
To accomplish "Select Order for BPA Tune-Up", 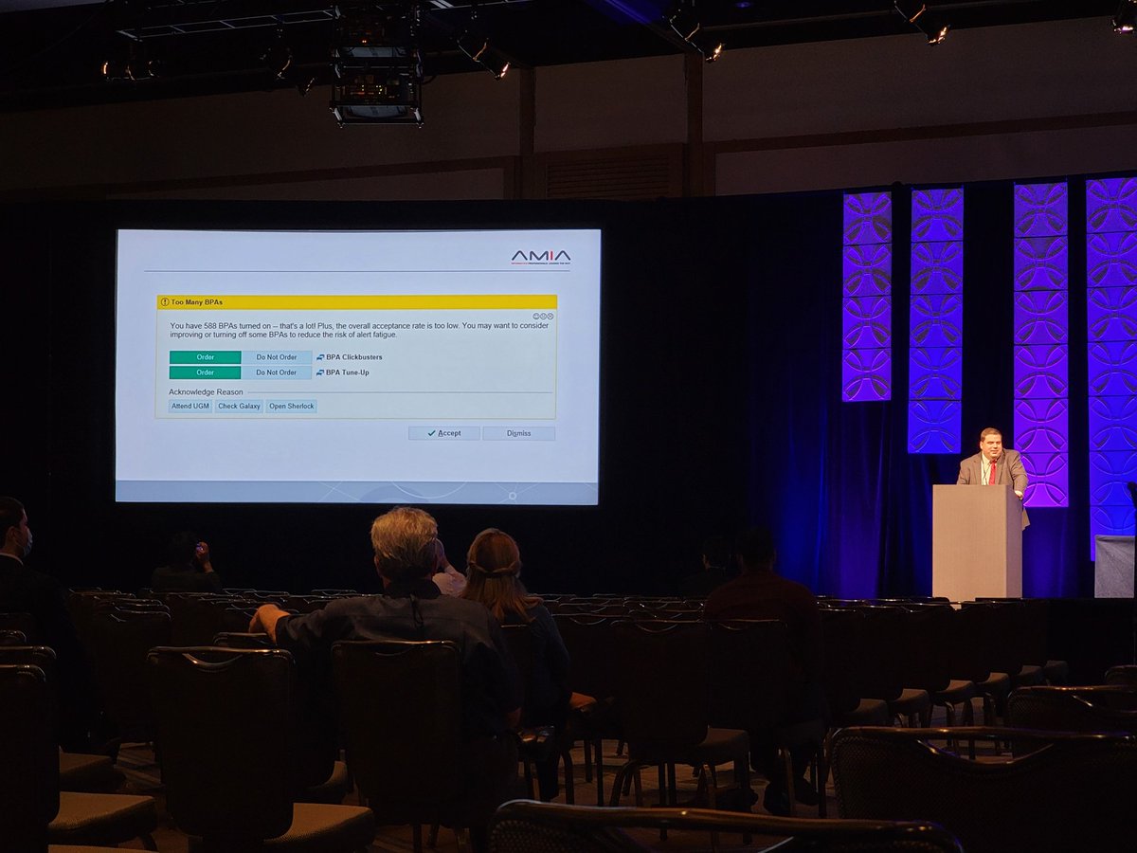I will (206, 372).
